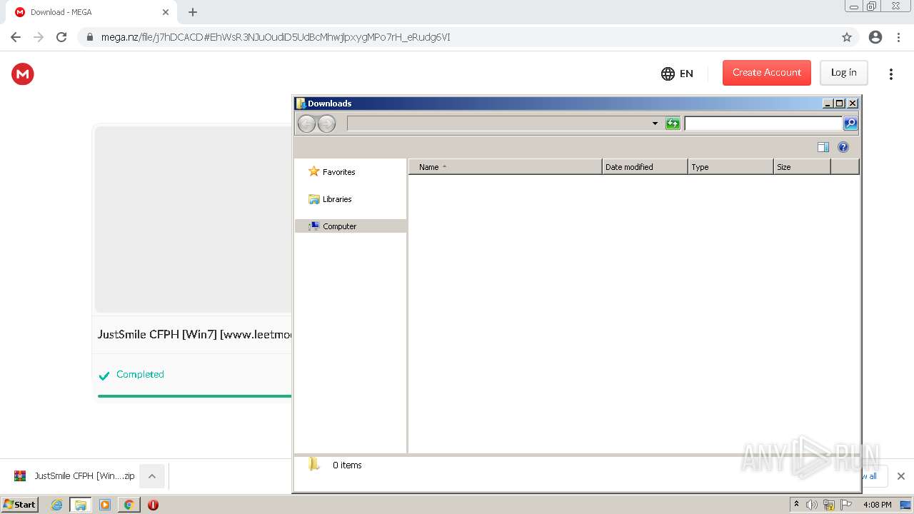Sort by Date modified column
The height and width of the screenshot is (514, 914).
(x=645, y=167)
